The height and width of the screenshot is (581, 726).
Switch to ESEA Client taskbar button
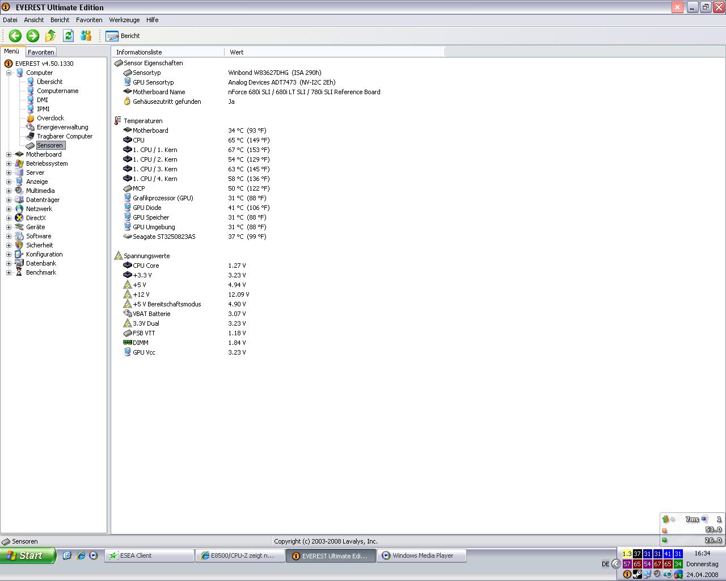(149, 555)
